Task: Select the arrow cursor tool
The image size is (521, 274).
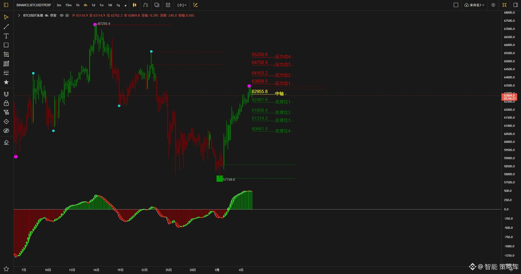Action: coord(6,17)
